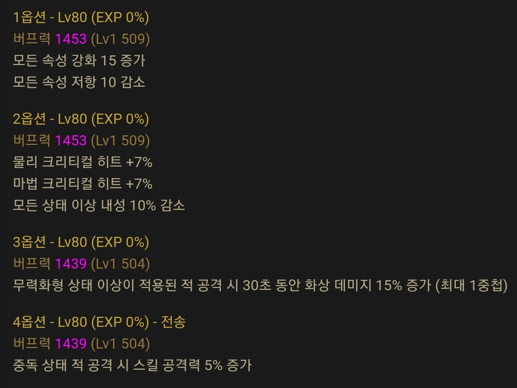Select the magenta 1453 value under 1옵션
Screen dimensions: 517x388
[x=71, y=39]
